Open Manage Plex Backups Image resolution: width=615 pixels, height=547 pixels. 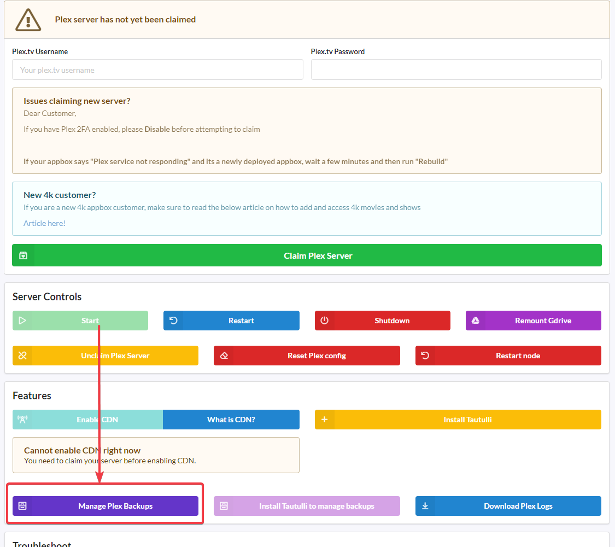pos(106,506)
